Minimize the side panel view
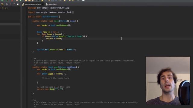 14,4
